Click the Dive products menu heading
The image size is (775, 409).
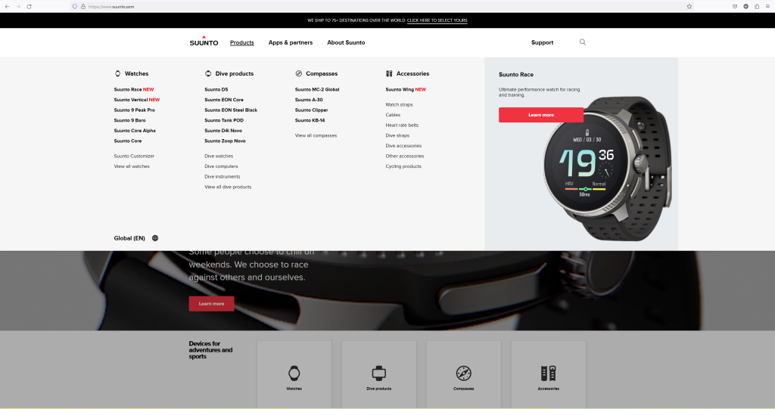(235, 73)
